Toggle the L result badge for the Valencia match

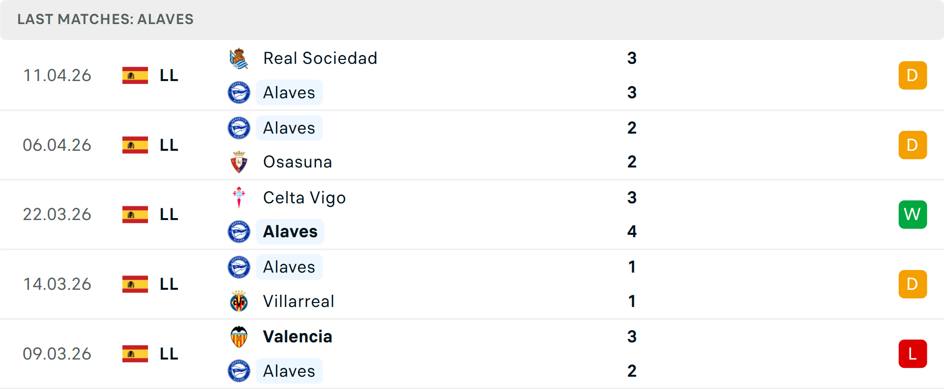pos(913,354)
